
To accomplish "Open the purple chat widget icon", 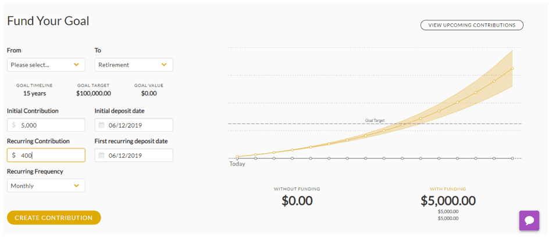I will coord(529,221).
